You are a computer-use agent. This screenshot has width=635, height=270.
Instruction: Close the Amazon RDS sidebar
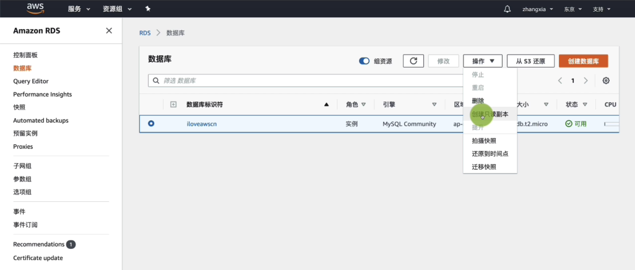click(x=109, y=30)
